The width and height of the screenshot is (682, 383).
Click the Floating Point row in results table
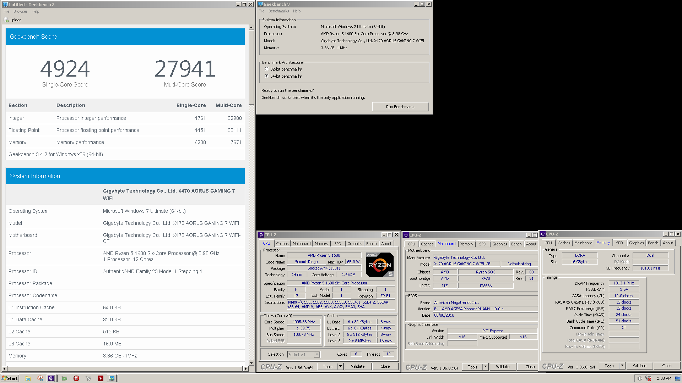pyautogui.click(x=125, y=130)
